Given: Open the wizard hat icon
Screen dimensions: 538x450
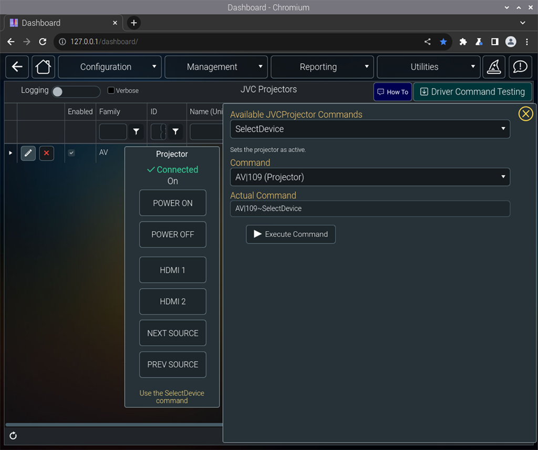Looking at the screenshot, I should click(494, 67).
